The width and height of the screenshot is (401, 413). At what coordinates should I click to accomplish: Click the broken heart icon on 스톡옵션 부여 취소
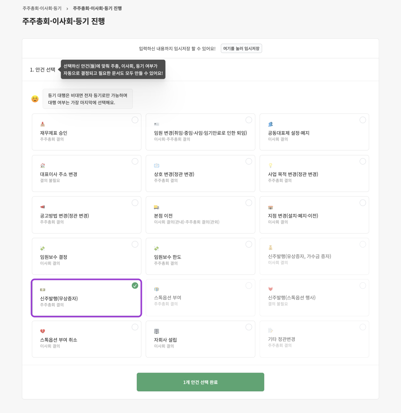point(43,331)
